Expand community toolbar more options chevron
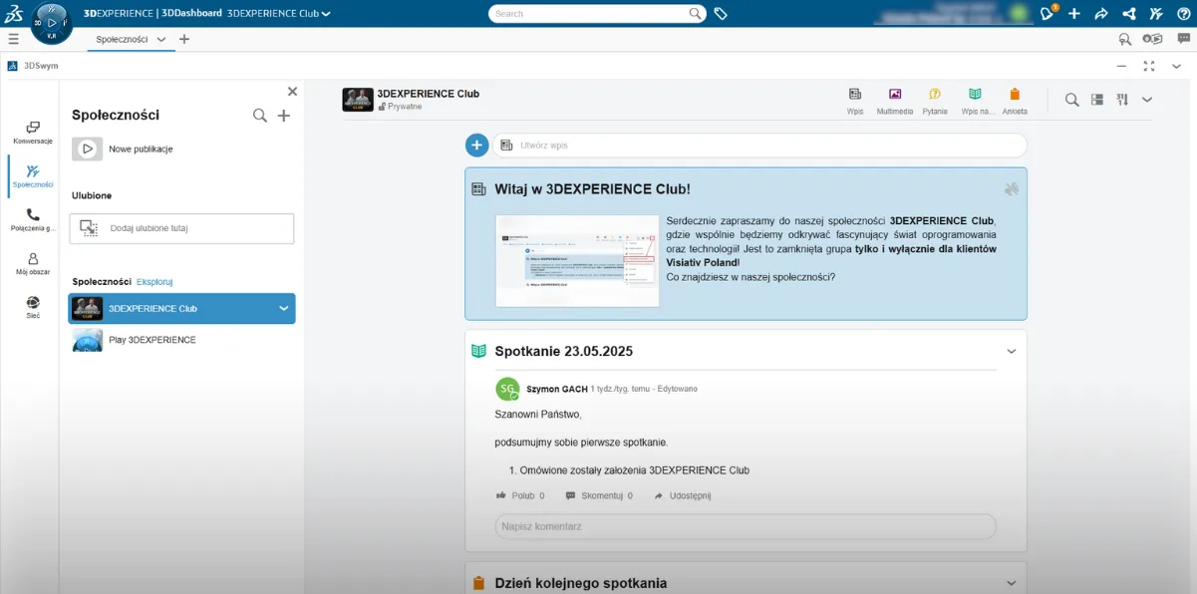 coord(1147,100)
